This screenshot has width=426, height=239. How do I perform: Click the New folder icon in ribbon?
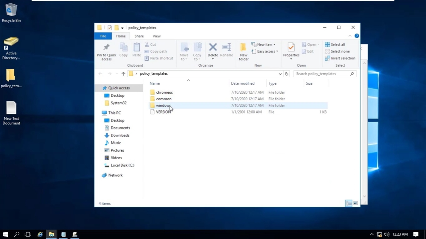pos(244,52)
